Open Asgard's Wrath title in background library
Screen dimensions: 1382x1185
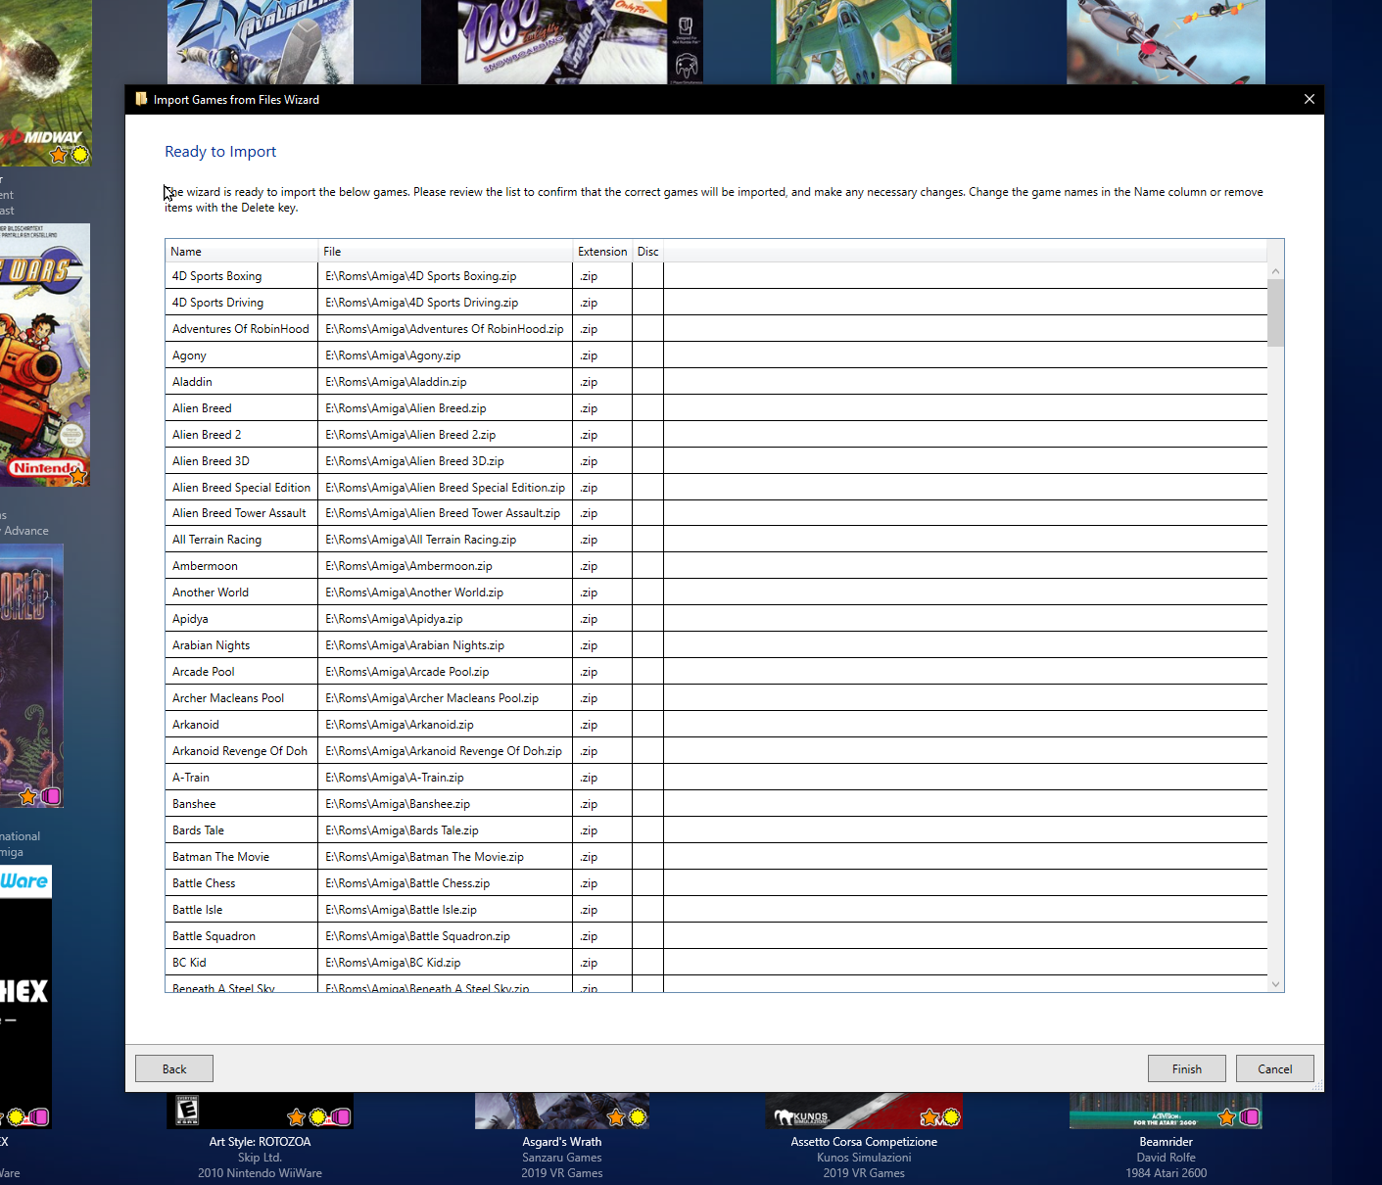pos(562,1142)
